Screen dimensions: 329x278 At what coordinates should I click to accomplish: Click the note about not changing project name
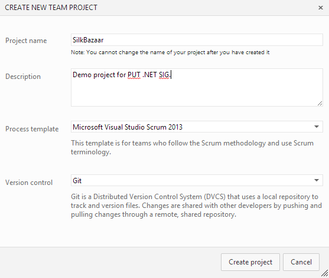point(170,52)
